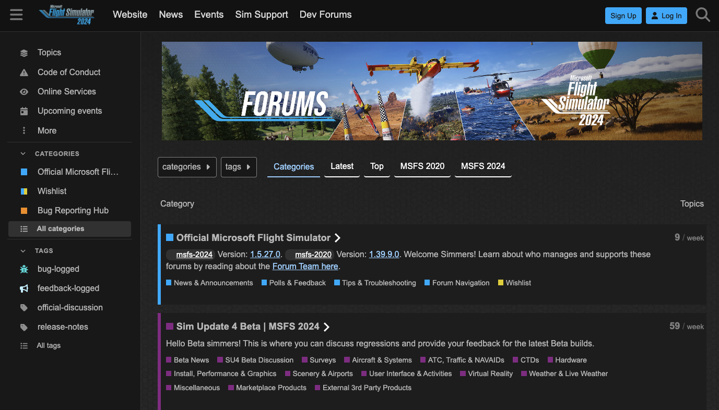The width and height of the screenshot is (719, 410).
Task: Select the MSFS 2020 tab
Action: (422, 166)
